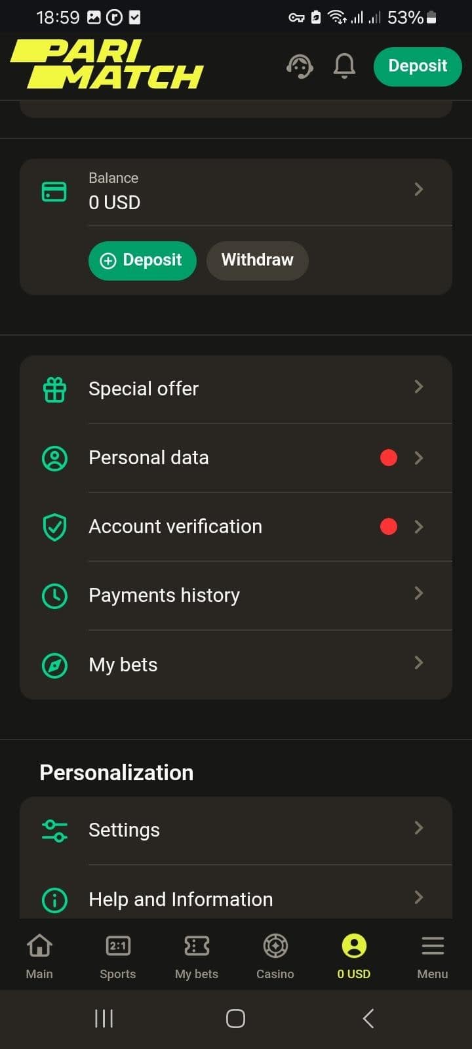Tap the balance card icon
This screenshot has height=1049, width=472.
[54, 191]
